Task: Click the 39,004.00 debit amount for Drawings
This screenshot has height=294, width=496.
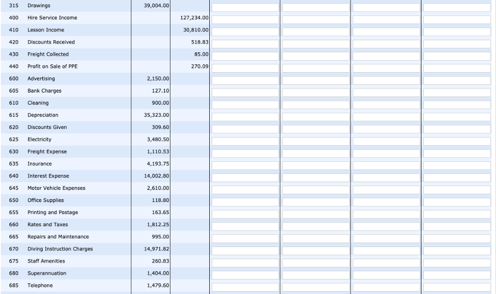Action: 155,5
